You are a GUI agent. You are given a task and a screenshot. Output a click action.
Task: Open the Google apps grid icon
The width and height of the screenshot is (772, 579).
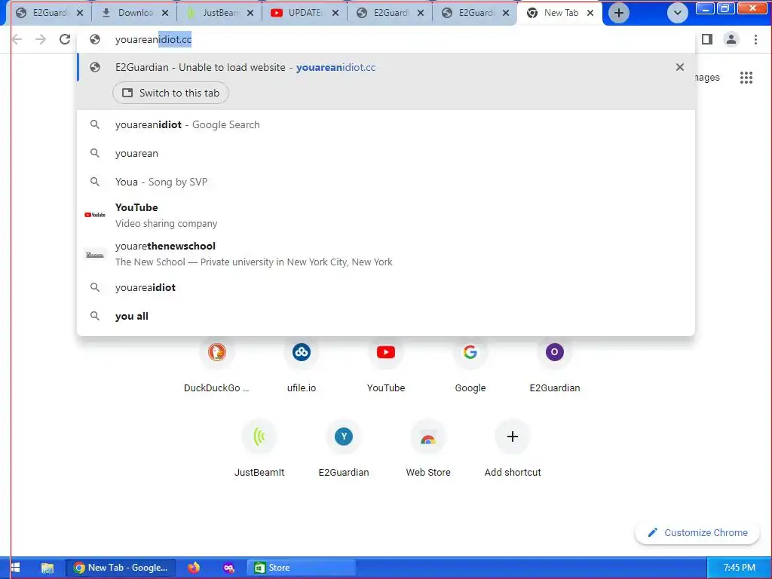pos(746,78)
